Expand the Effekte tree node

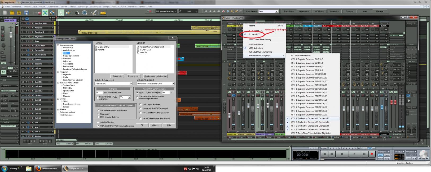(x=58, y=109)
